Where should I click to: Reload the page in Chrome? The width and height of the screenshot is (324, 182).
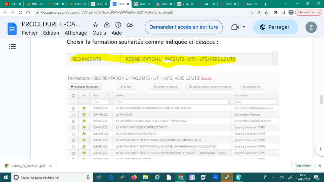(x=20, y=12)
